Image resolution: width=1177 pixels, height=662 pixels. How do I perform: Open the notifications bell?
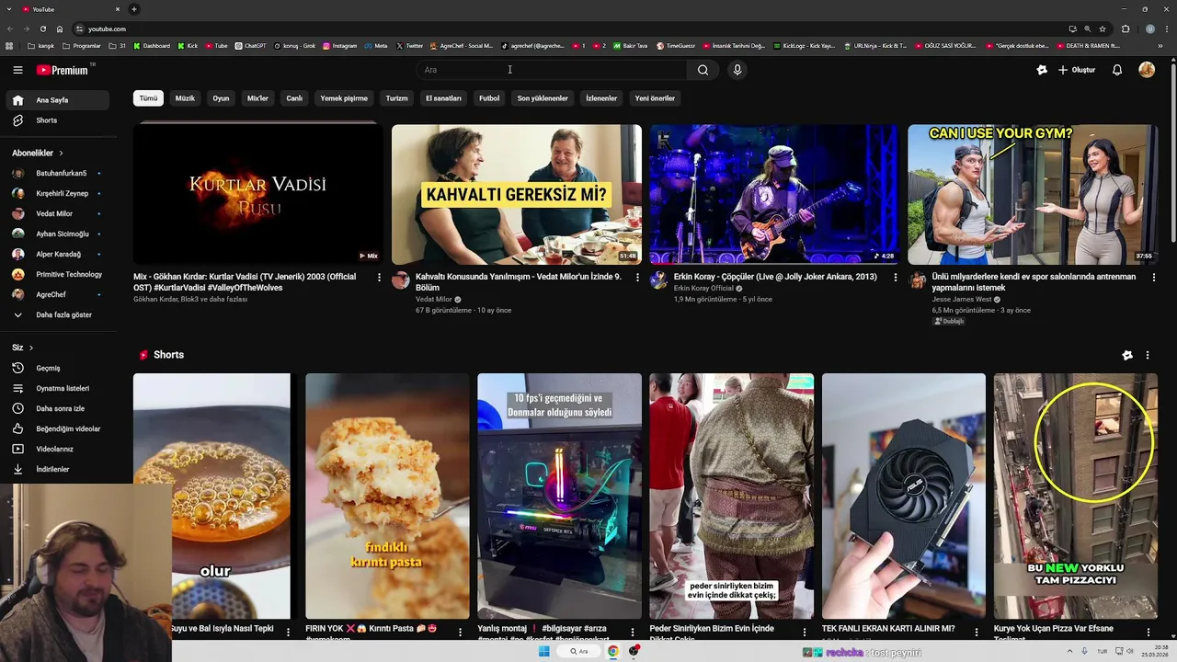tap(1117, 70)
